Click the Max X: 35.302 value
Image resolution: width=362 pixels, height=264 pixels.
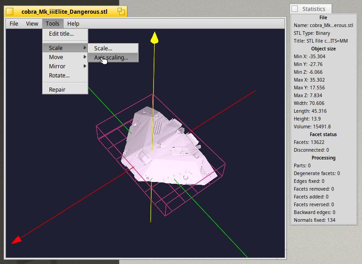point(309,80)
